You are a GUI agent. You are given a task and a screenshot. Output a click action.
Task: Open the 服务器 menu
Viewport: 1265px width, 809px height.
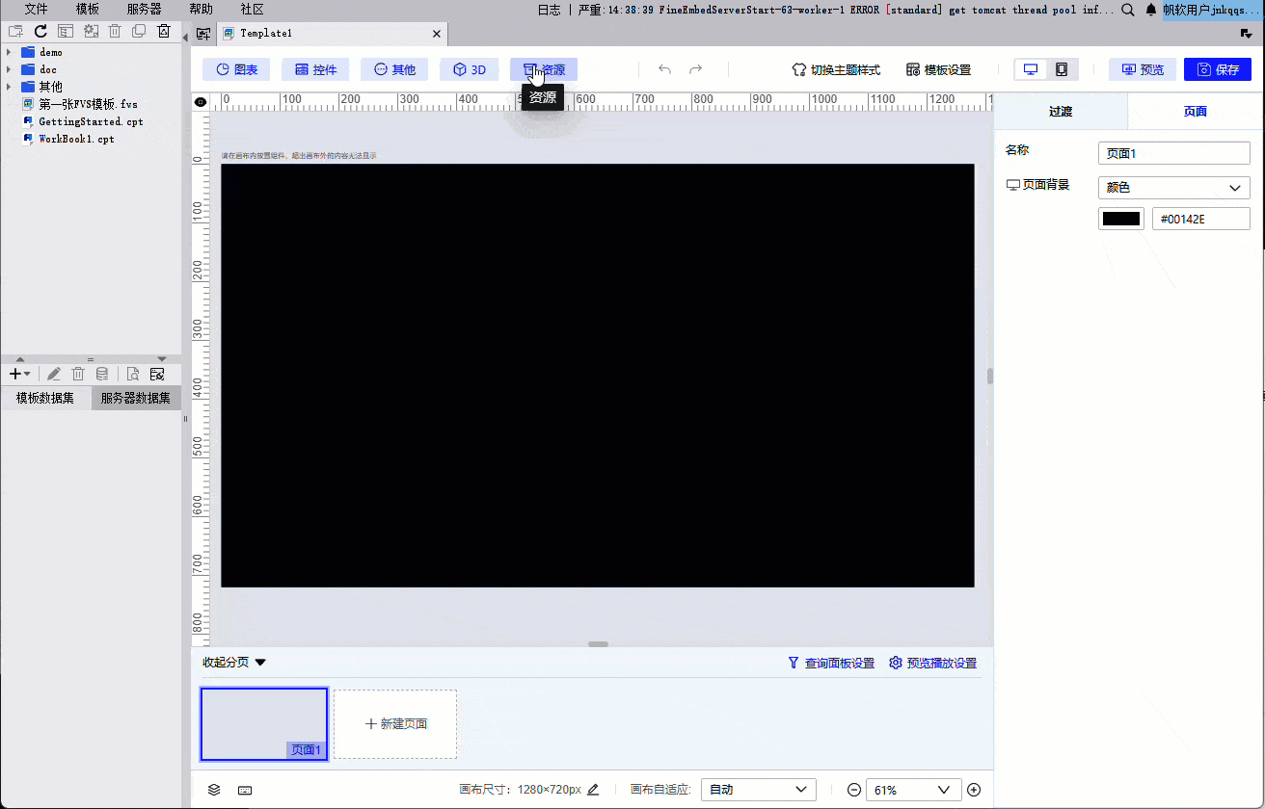click(x=143, y=9)
